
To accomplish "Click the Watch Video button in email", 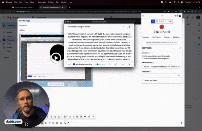I will pyautogui.click(x=56, y=84).
